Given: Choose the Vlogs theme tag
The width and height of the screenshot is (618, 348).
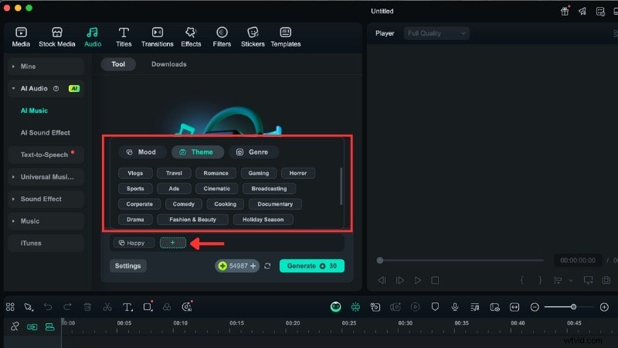Looking at the screenshot, I should [x=135, y=172].
